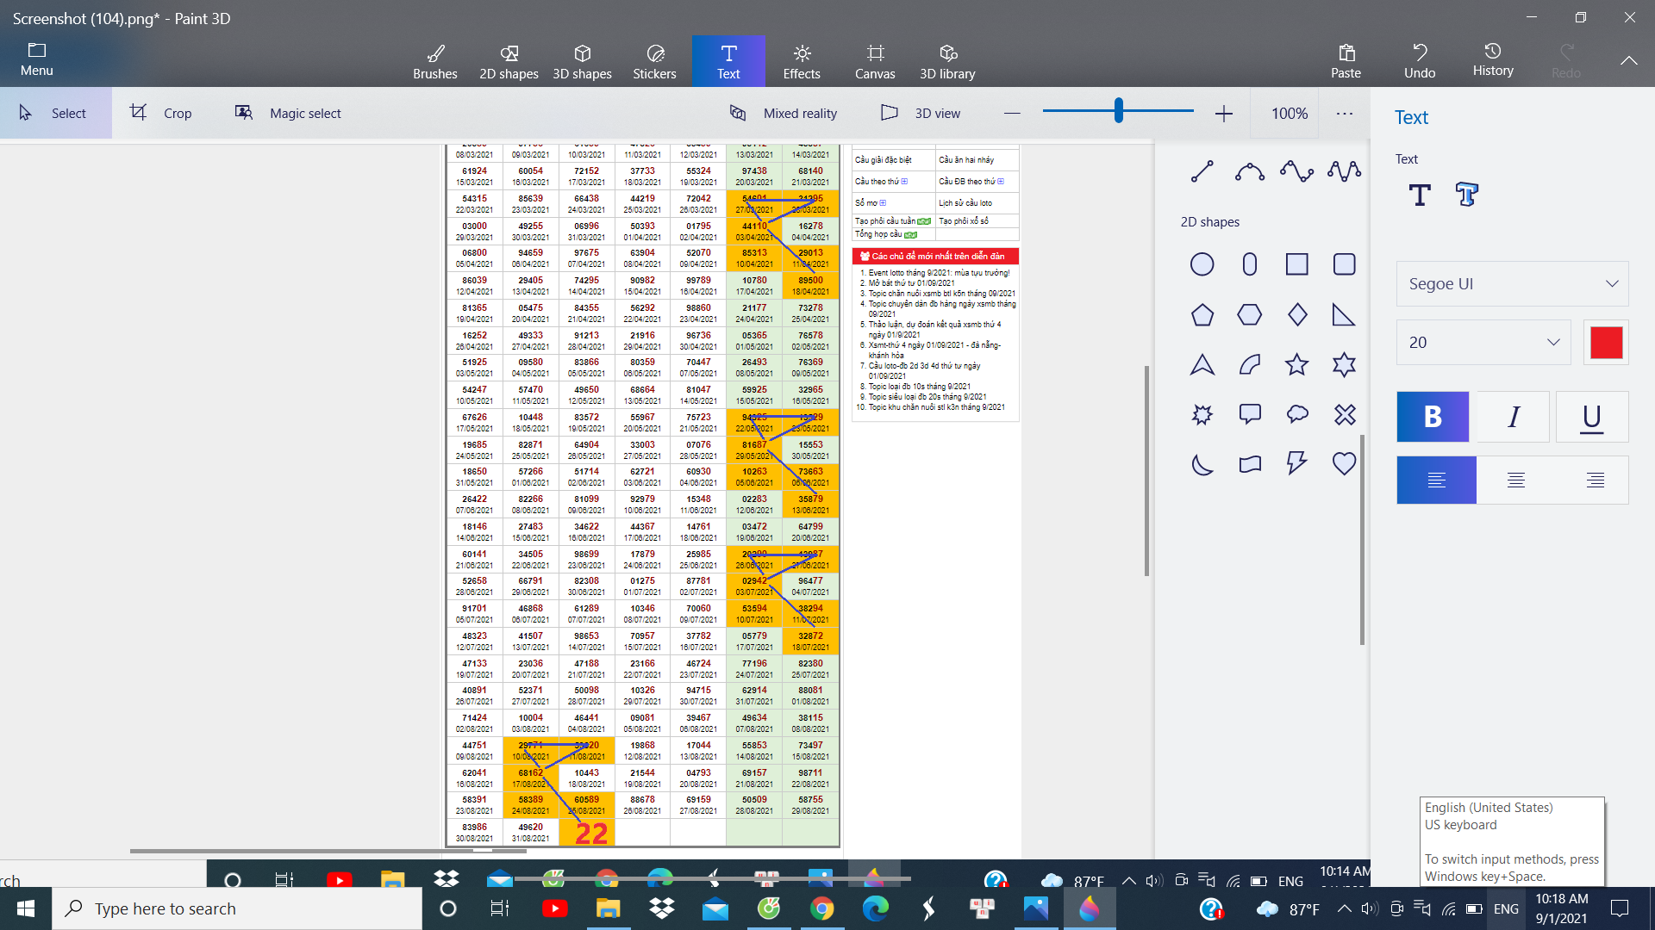Activate the Crop tool
Viewport: 1655px width, 930px height.
[161, 113]
